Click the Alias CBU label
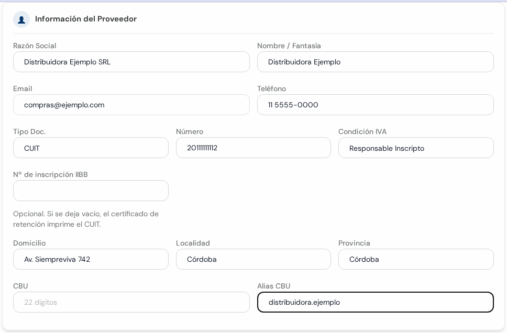This screenshot has width=507, height=333. point(274,286)
